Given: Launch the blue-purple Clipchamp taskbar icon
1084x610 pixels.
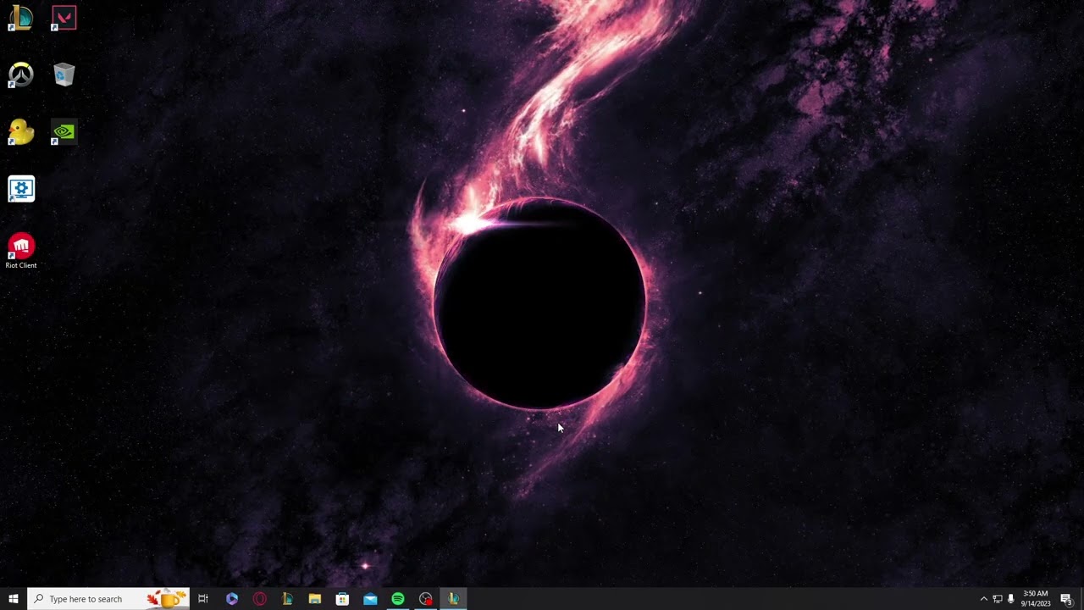Looking at the screenshot, I should pyautogui.click(x=231, y=599).
